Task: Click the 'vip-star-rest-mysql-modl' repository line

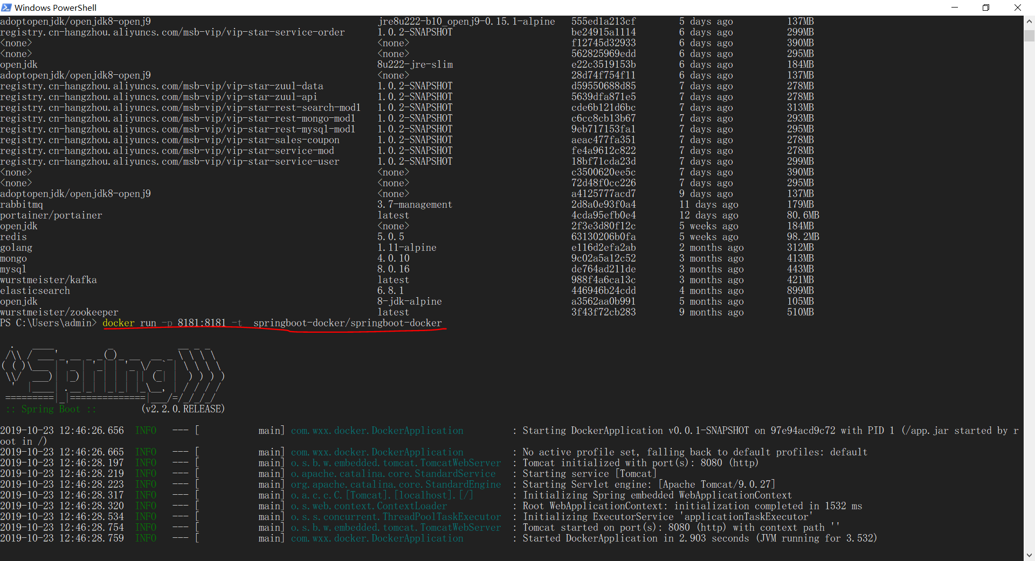Action: 178,129
